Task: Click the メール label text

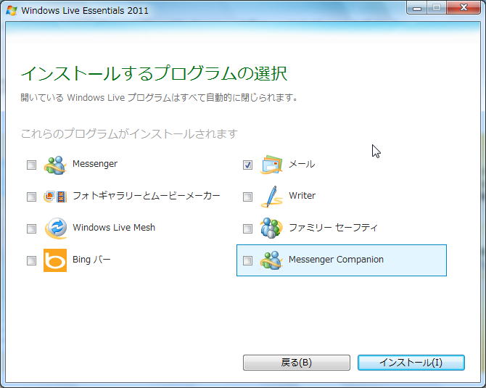Action: click(x=302, y=164)
